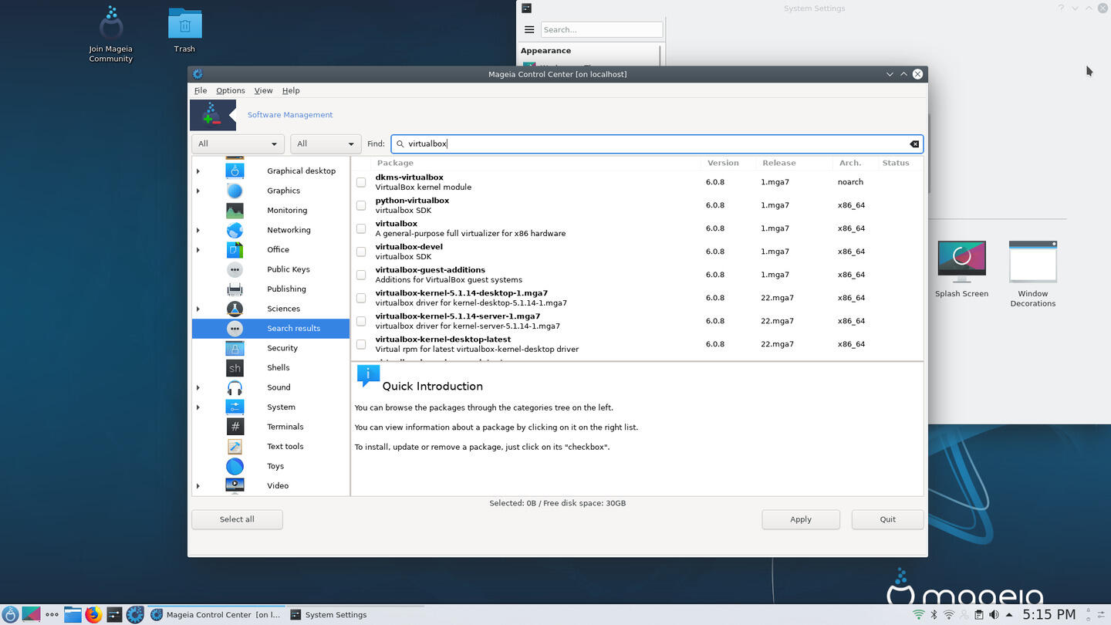Tick the checkbox for virtualbox-kernel-5.1.14-server-1.mga7
Viewport: 1111px width, 625px height.
(361, 321)
